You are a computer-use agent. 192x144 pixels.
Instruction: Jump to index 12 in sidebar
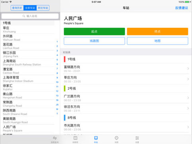click(57, 91)
